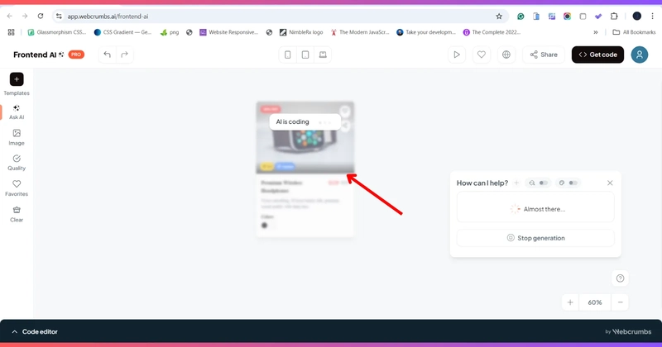Open the Templates panel plus icon
The image size is (662, 347).
coord(17,79)
